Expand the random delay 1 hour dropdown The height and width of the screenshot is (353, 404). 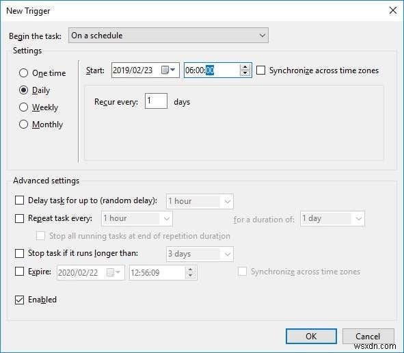200,201
